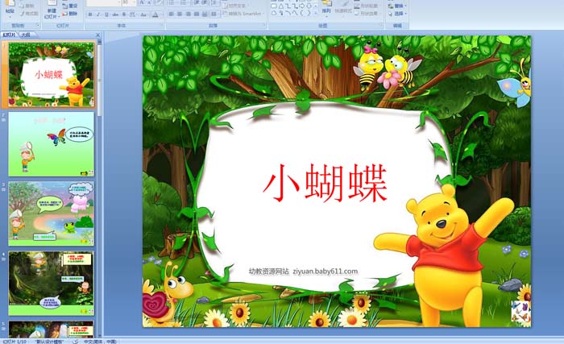Viewport: 564px width, 344px height.
Task: Click the design template name in status bar
Action: (50, 342)
